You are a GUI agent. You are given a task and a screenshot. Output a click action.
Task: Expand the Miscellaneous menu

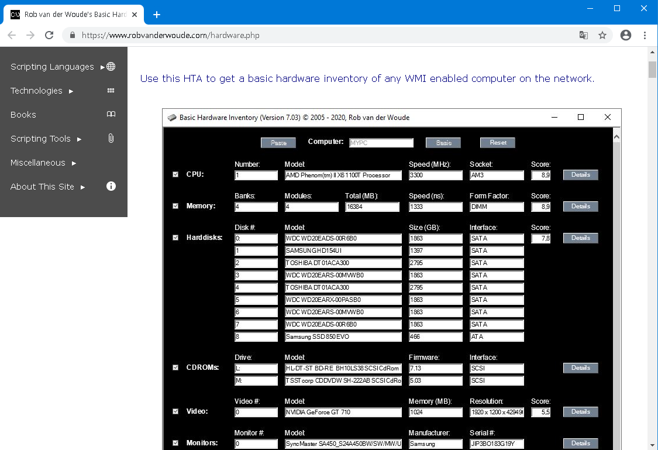[43, 163]
